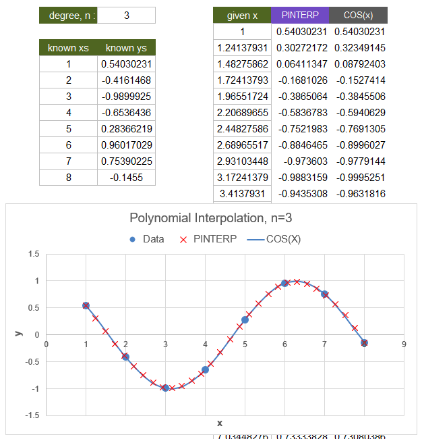The width and height of the screenshot is (422, 439).
Task: Click given x cell 1.24137931
Action: click(242, 47)
